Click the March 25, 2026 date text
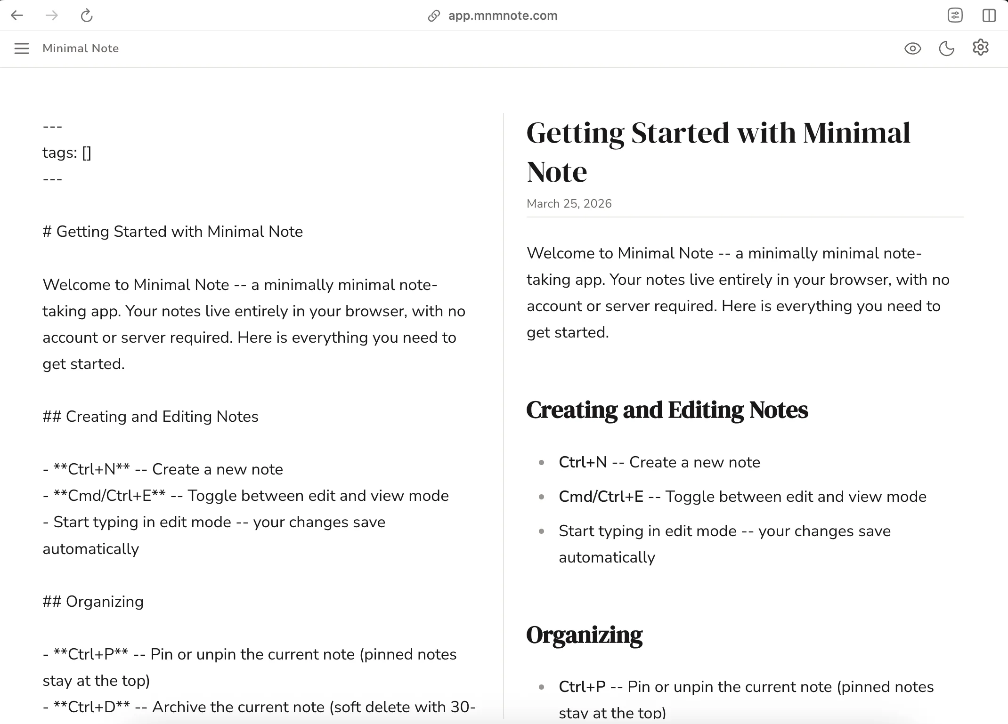Viewport: 1008px width, 724px height. 569,203
